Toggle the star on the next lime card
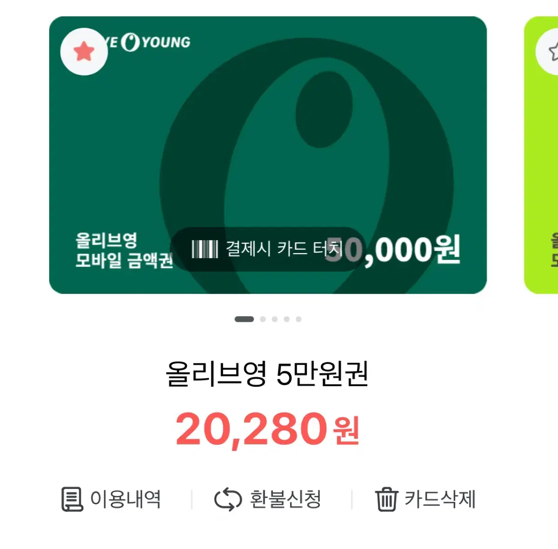 tap(550, 52)
